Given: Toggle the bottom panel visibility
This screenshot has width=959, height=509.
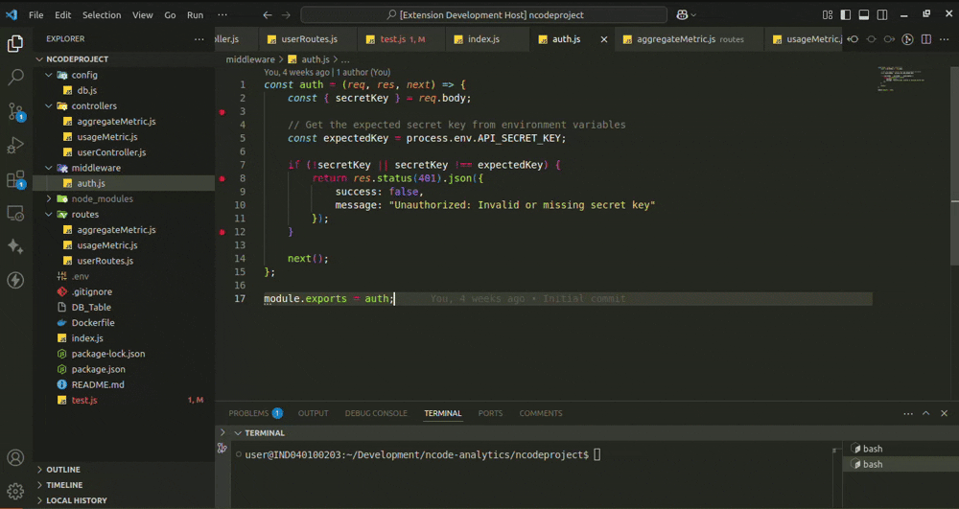Looking at the screenshot, I should [x=864, y=14].
